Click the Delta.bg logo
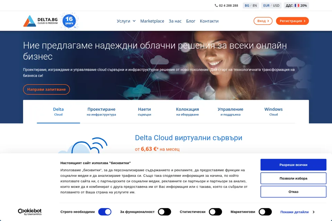 pos(40,21)
